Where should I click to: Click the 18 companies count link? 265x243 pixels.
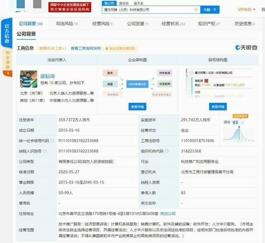pos(51,83)
